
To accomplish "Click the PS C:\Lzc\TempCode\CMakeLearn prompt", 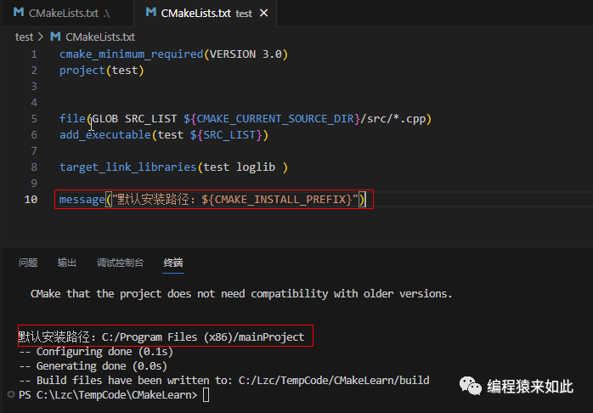I will (108, 395).
